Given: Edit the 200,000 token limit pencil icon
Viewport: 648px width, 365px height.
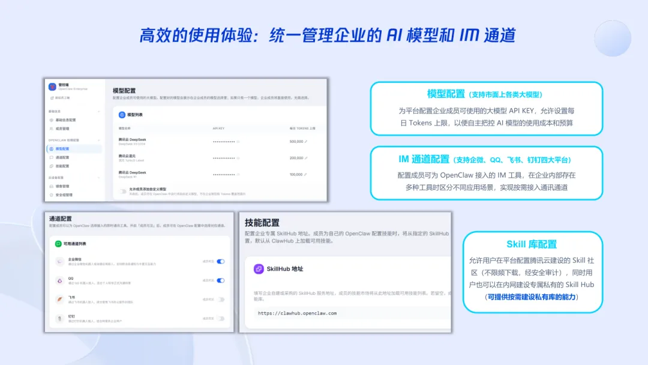Looking at the screenshot, I should pyautogui.click(x=306, y=158).
